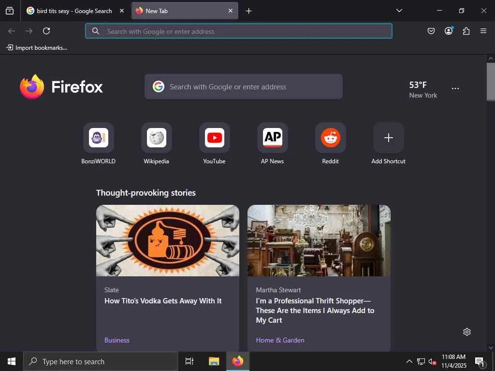The height and width of the screenshot is (371, 495).
Task: Open the taskbar clock and date
Action: pos(453,361)
